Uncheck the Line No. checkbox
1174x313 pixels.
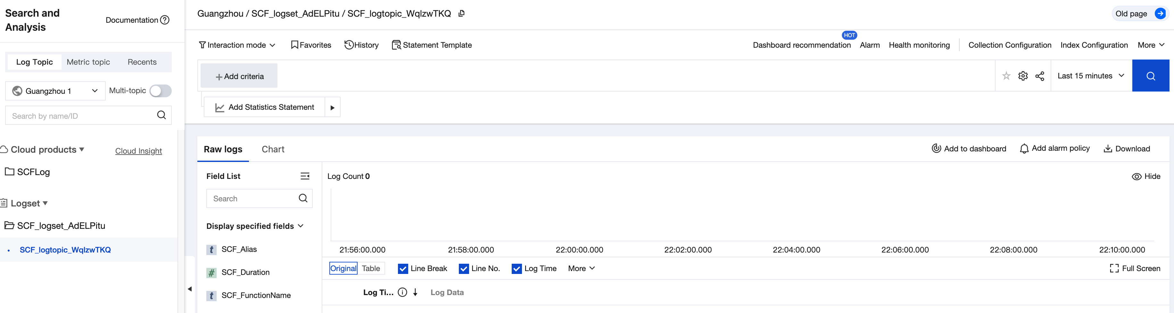pos(464,269)
